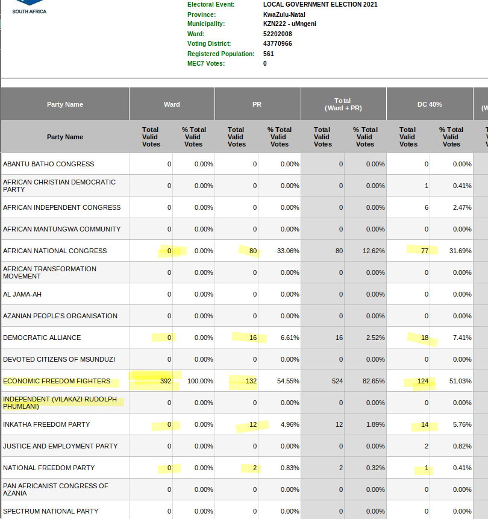Click Democratic Alliance PR percentage '6.61%'
This screenshot has width=488, height=519.
pos(290,338)
